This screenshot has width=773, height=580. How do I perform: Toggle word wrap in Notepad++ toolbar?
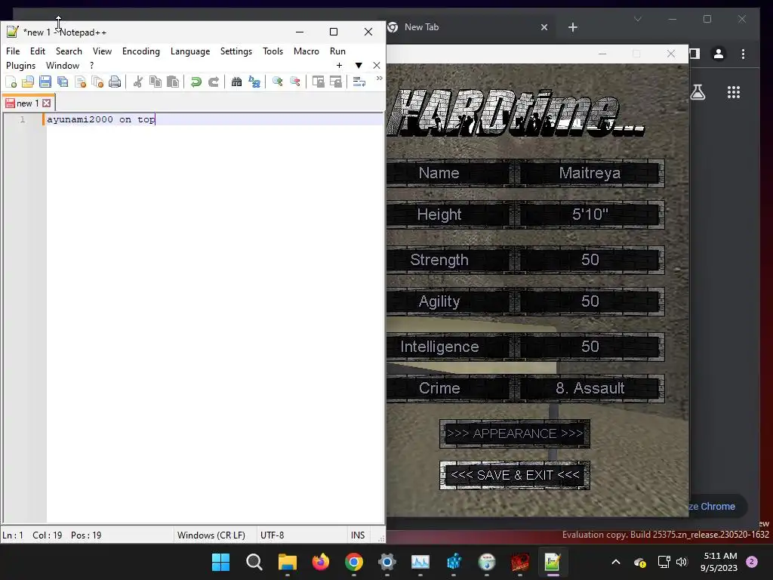pyautogui.click(x=359, y=82)
